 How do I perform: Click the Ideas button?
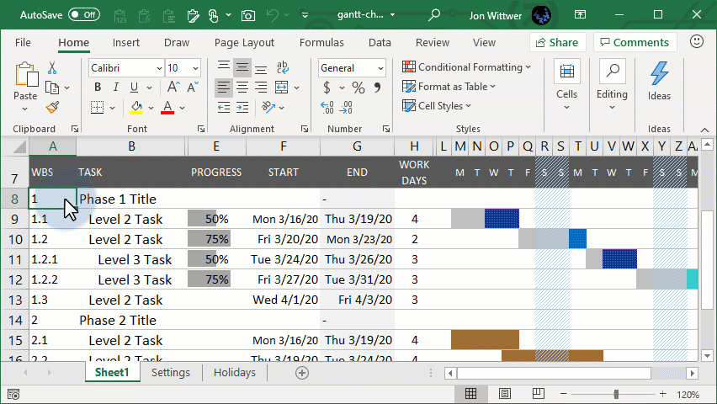pyautogui.click(x=659, y=81)
